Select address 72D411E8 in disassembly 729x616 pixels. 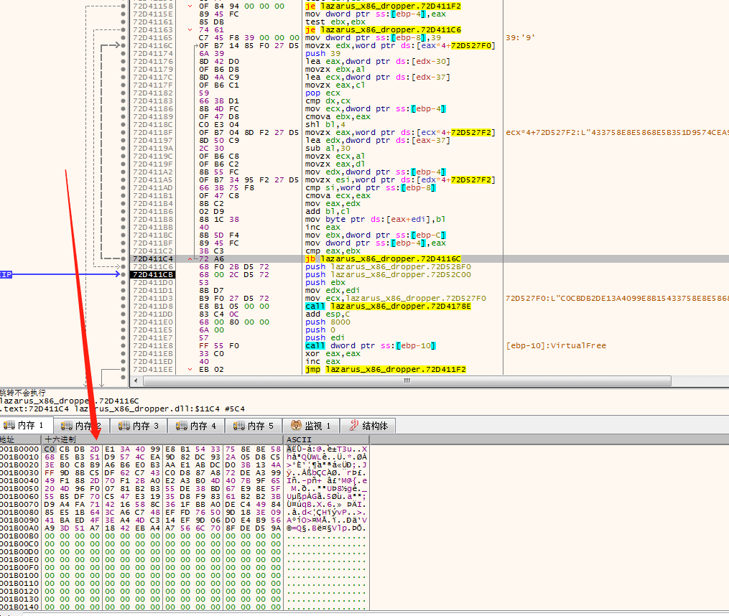click(153, 346)
